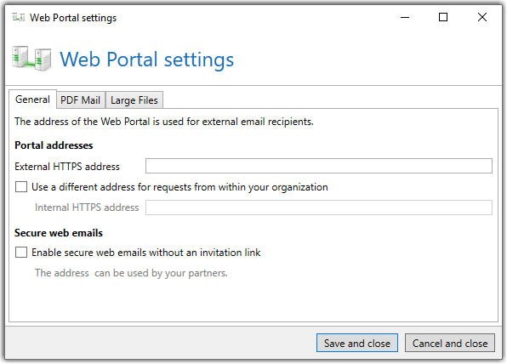Click Save and close button

tap(357, 343)
